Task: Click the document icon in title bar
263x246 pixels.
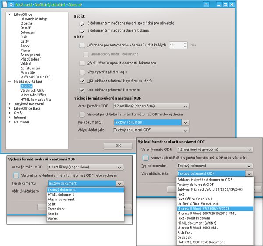Action: click(5, 4)
